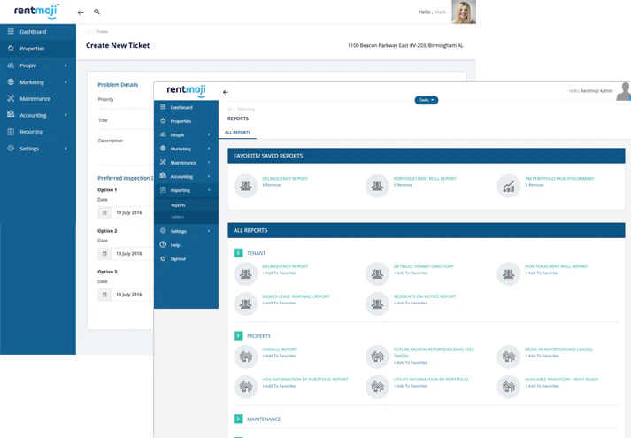Open the favorite PM Portfolio Health Summary report
This screenshot has width=631, height=438.
coord(559,179)
